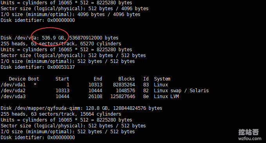
Task: Click Start value '1' in /dev/vda1 row
Action: (x=68, y=85)
